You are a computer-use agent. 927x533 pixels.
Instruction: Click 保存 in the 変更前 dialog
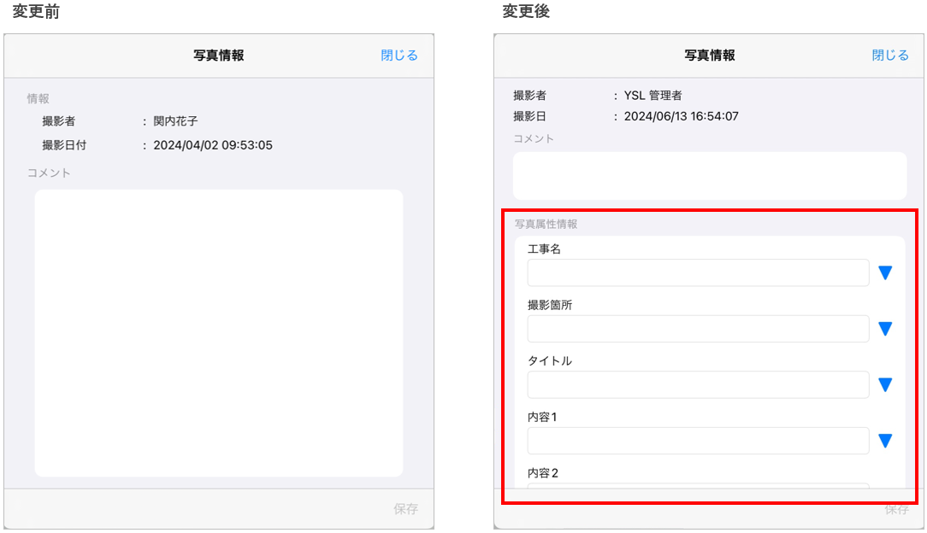pos(405,509)
